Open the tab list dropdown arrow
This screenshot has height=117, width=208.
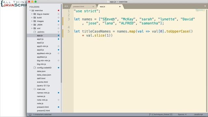tap(205, 6)
